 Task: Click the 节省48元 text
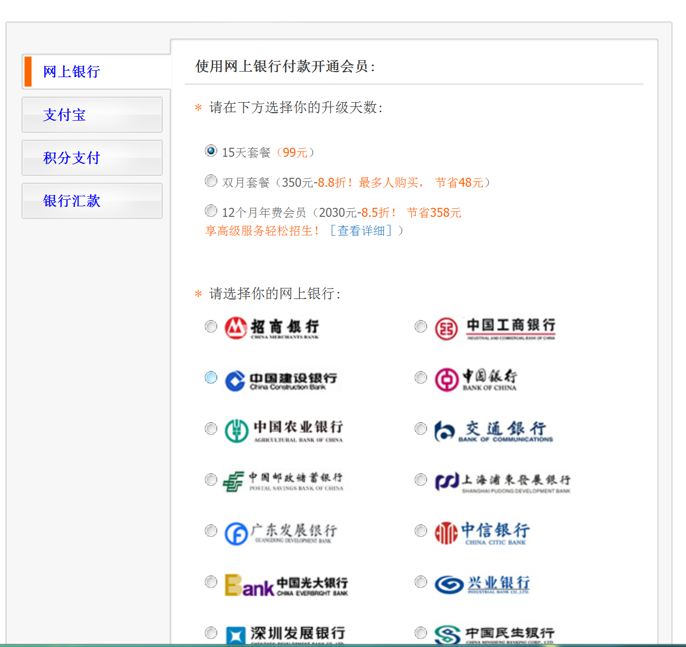point(459,183)
